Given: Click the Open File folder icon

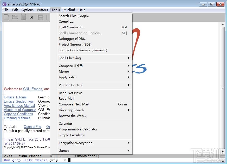Looking at the screenshot, I should click(x=15, y=17).
